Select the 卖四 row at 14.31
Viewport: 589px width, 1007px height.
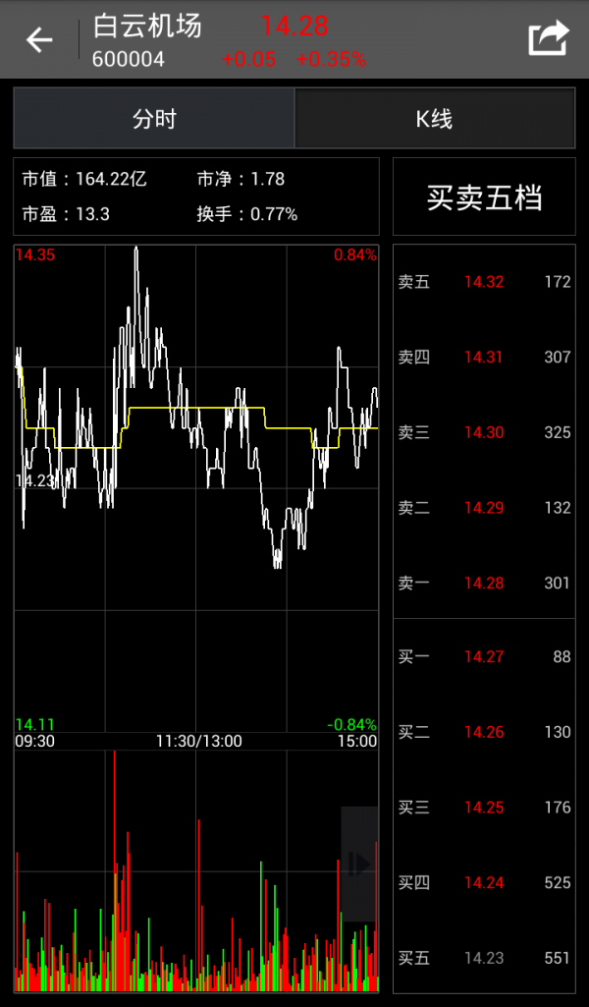[484, 358]
